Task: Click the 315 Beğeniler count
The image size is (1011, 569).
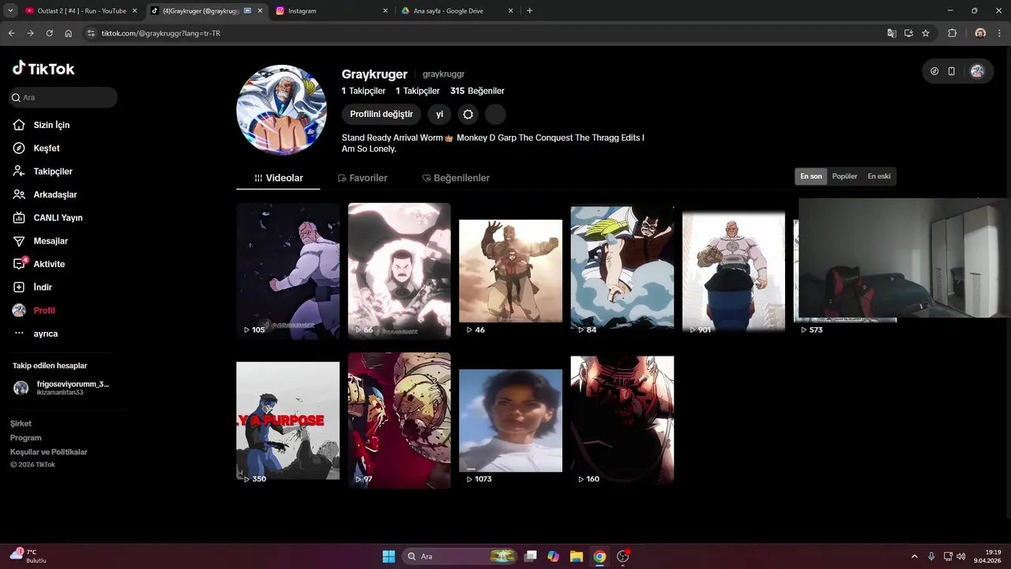Action: pyautogui.click(x=477, y=91)
